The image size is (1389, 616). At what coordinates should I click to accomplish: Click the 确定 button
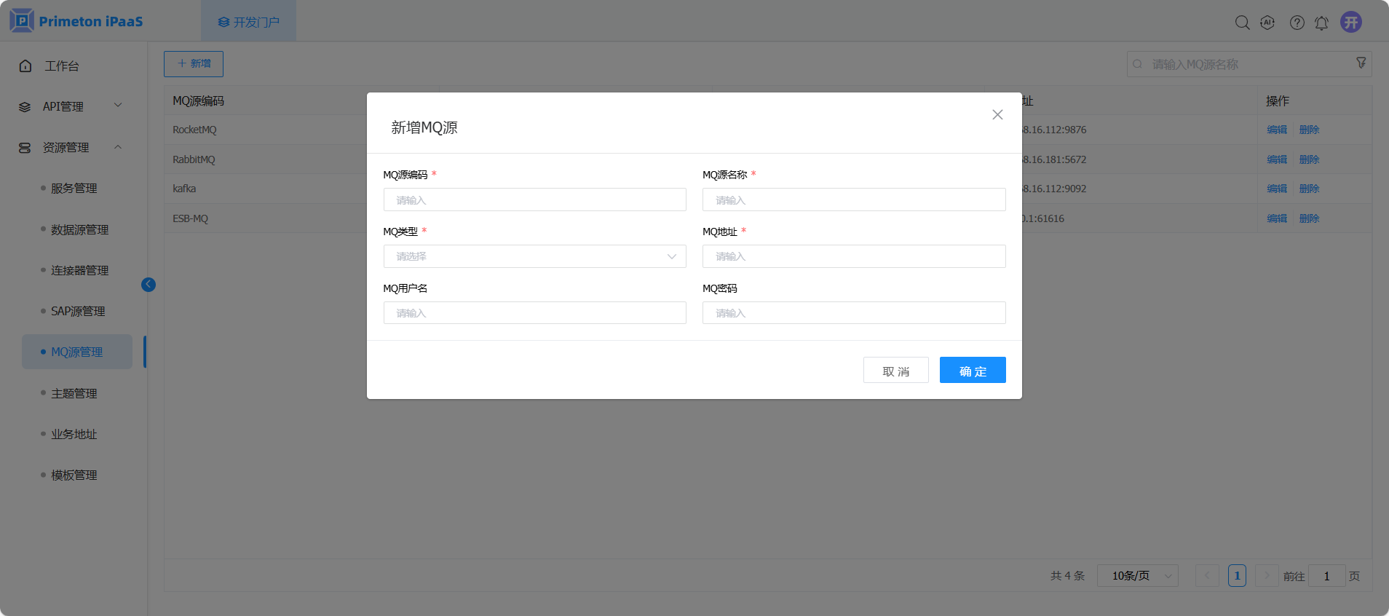pos(972,370)
